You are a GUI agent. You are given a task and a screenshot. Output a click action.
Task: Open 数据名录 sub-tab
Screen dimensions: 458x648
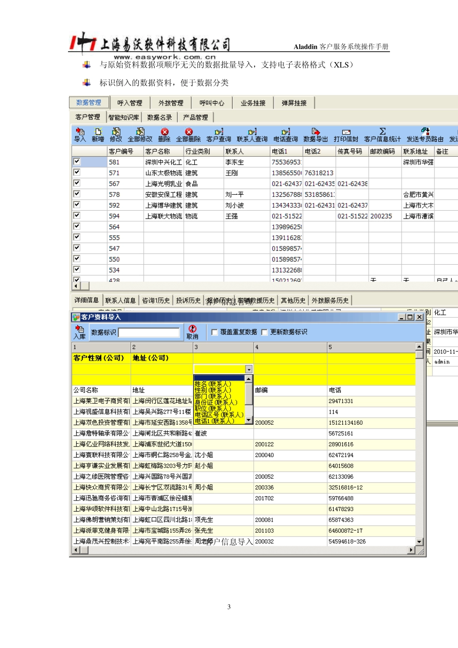pos(160,117)
